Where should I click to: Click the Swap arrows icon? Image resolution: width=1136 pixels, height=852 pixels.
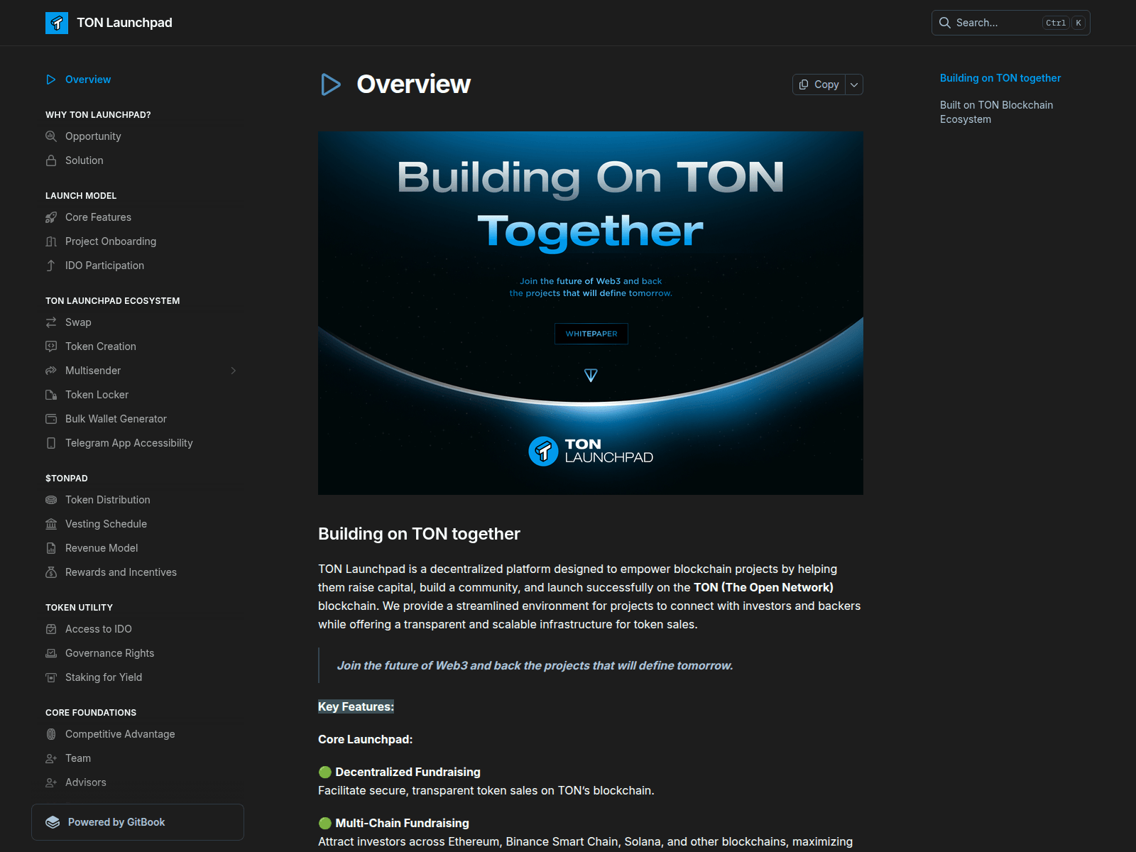(x=51, y=322)
